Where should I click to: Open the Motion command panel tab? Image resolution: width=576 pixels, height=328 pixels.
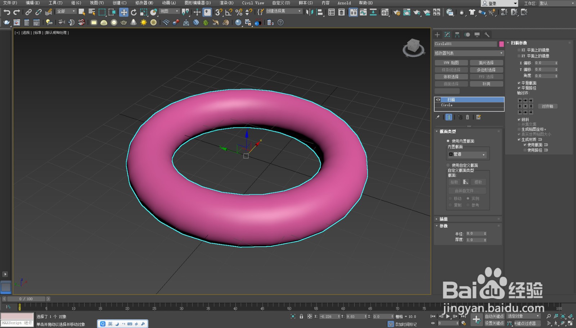(467, 35)
